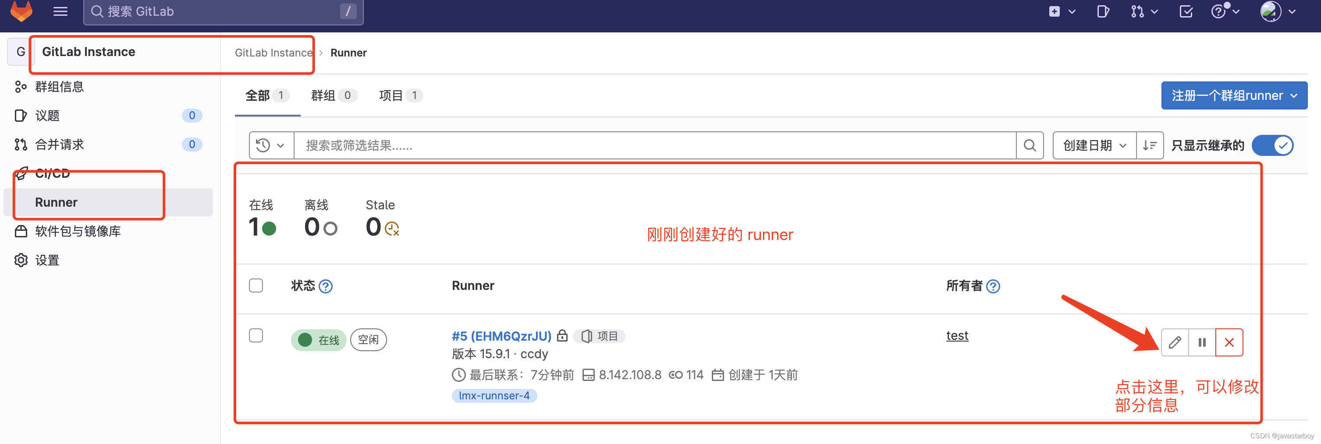This screenshot has height=444, width=1321.
Task: Click the 软件包与镜像库 package icon
Action: [21, 232]
